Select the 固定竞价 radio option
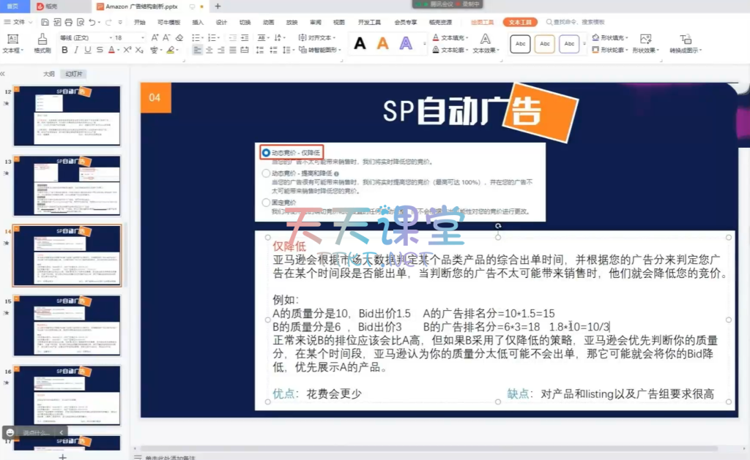 pos(266,202)
